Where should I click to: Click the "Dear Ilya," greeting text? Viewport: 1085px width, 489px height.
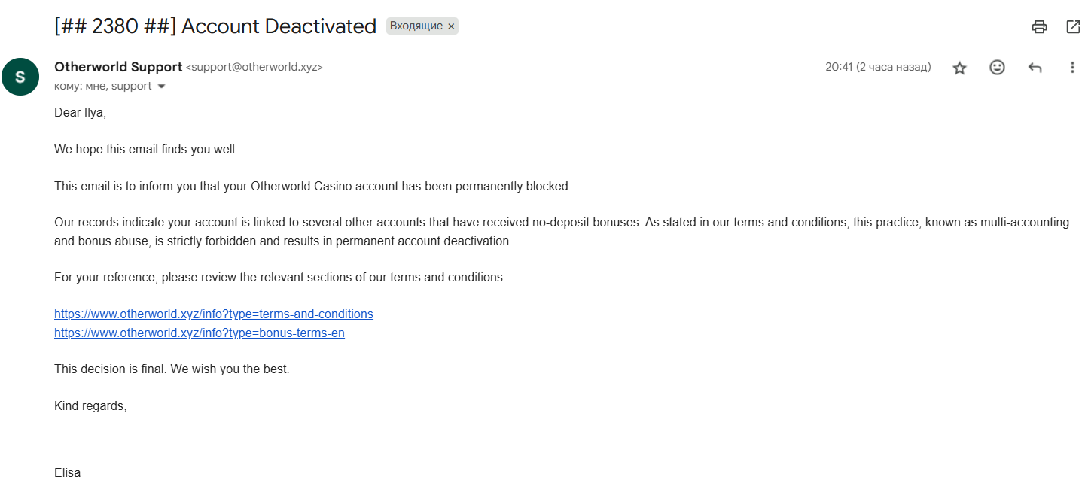80,112
